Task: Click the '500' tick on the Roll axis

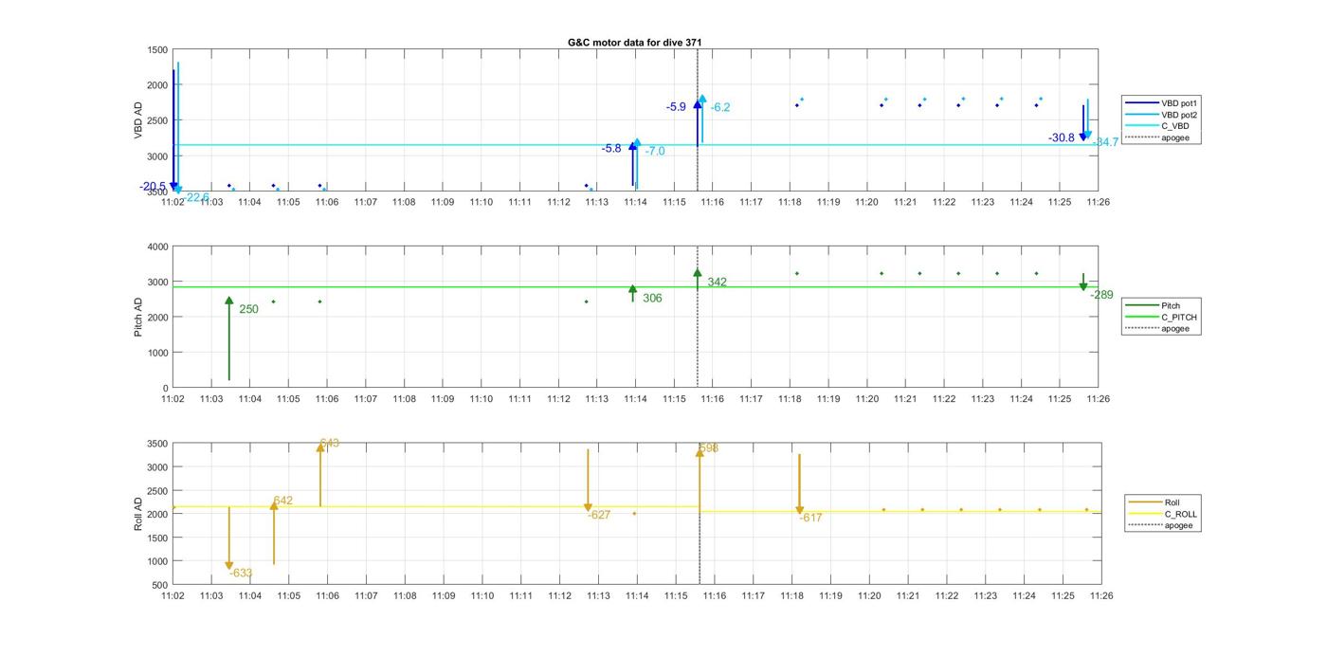Action: click(160, 585)
